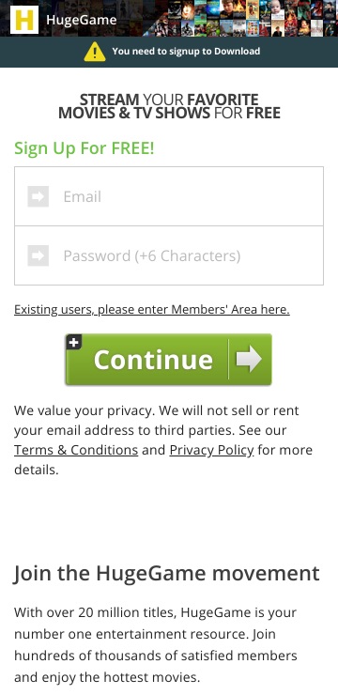Click the movie posters banner in header
This screenshot has height=695, width=338.
pyautogui.click(x=241, y=18)
